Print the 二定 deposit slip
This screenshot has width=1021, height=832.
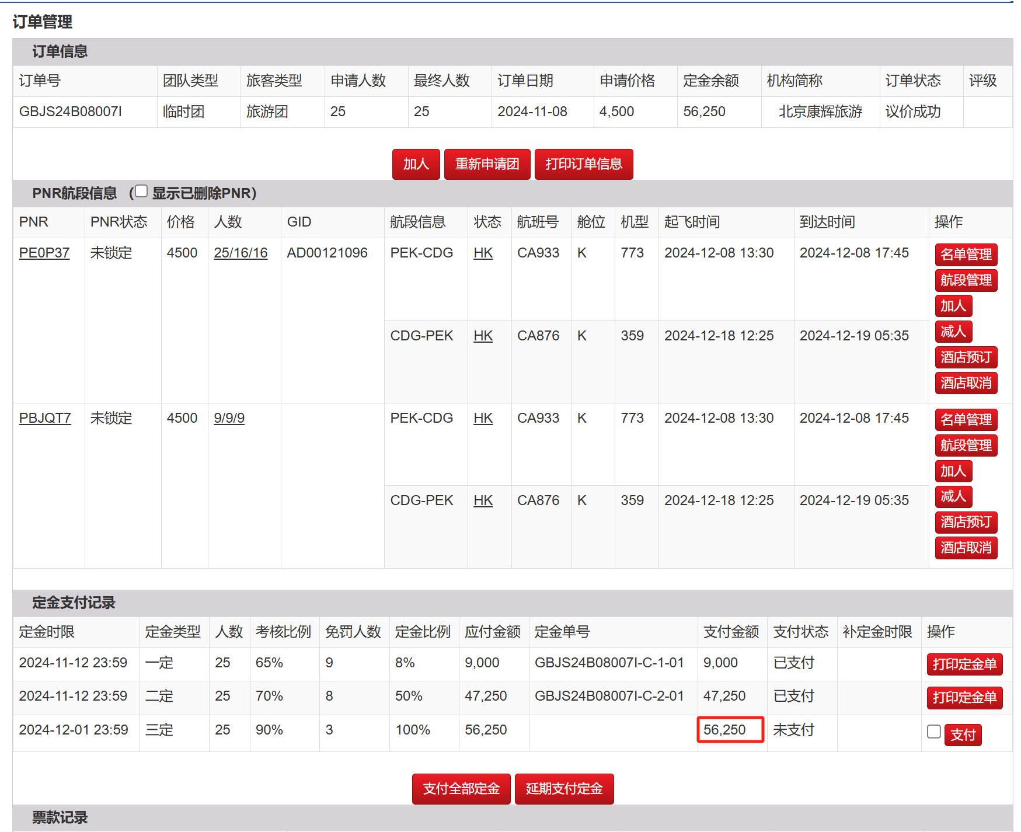pyautogui.click(x=964, y=698)
